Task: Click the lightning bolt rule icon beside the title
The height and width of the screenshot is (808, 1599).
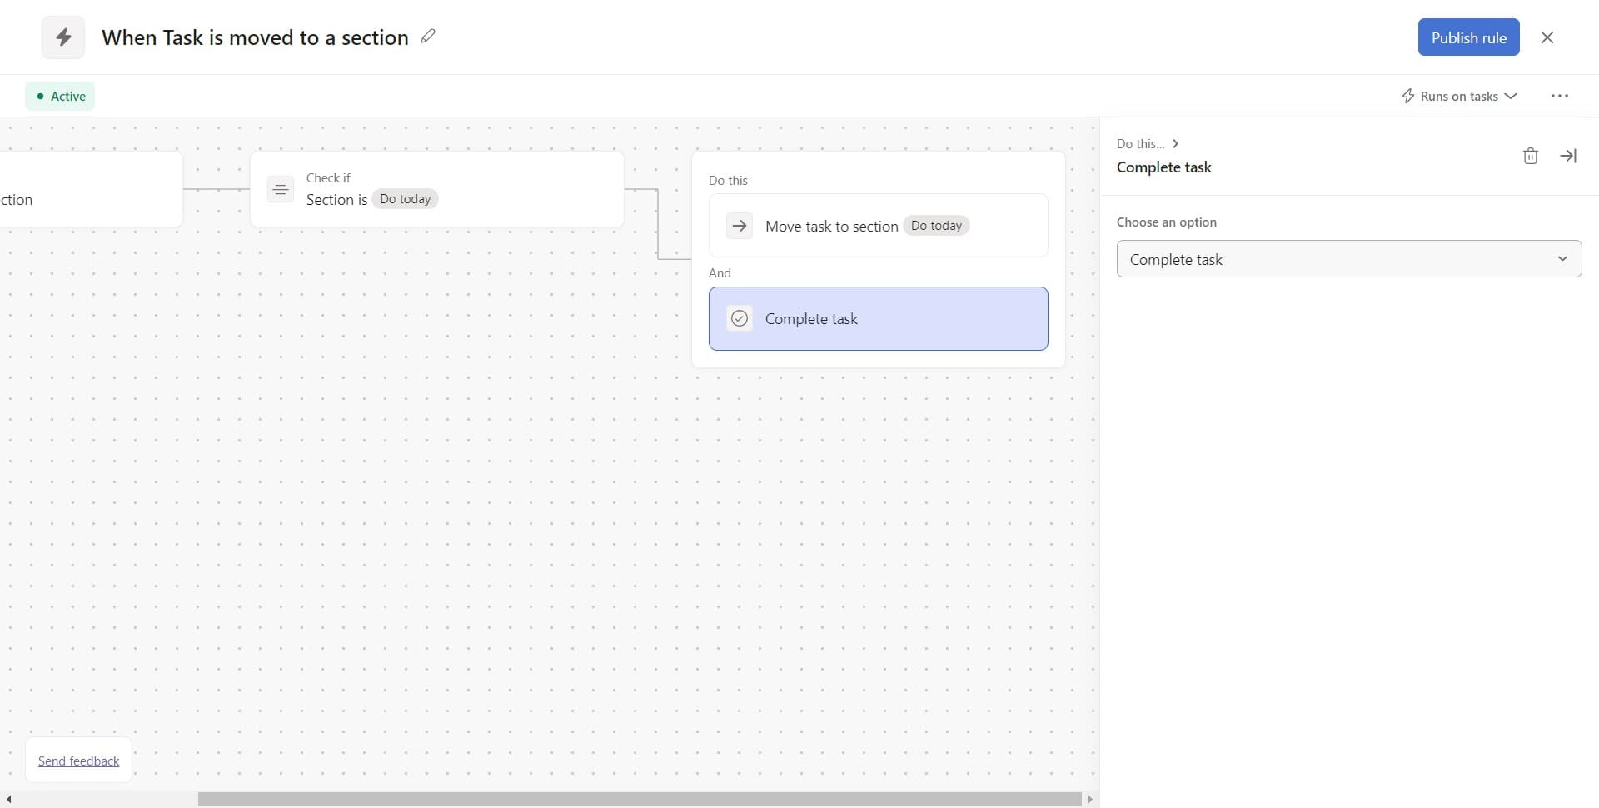Action: [x=63, y=37]
